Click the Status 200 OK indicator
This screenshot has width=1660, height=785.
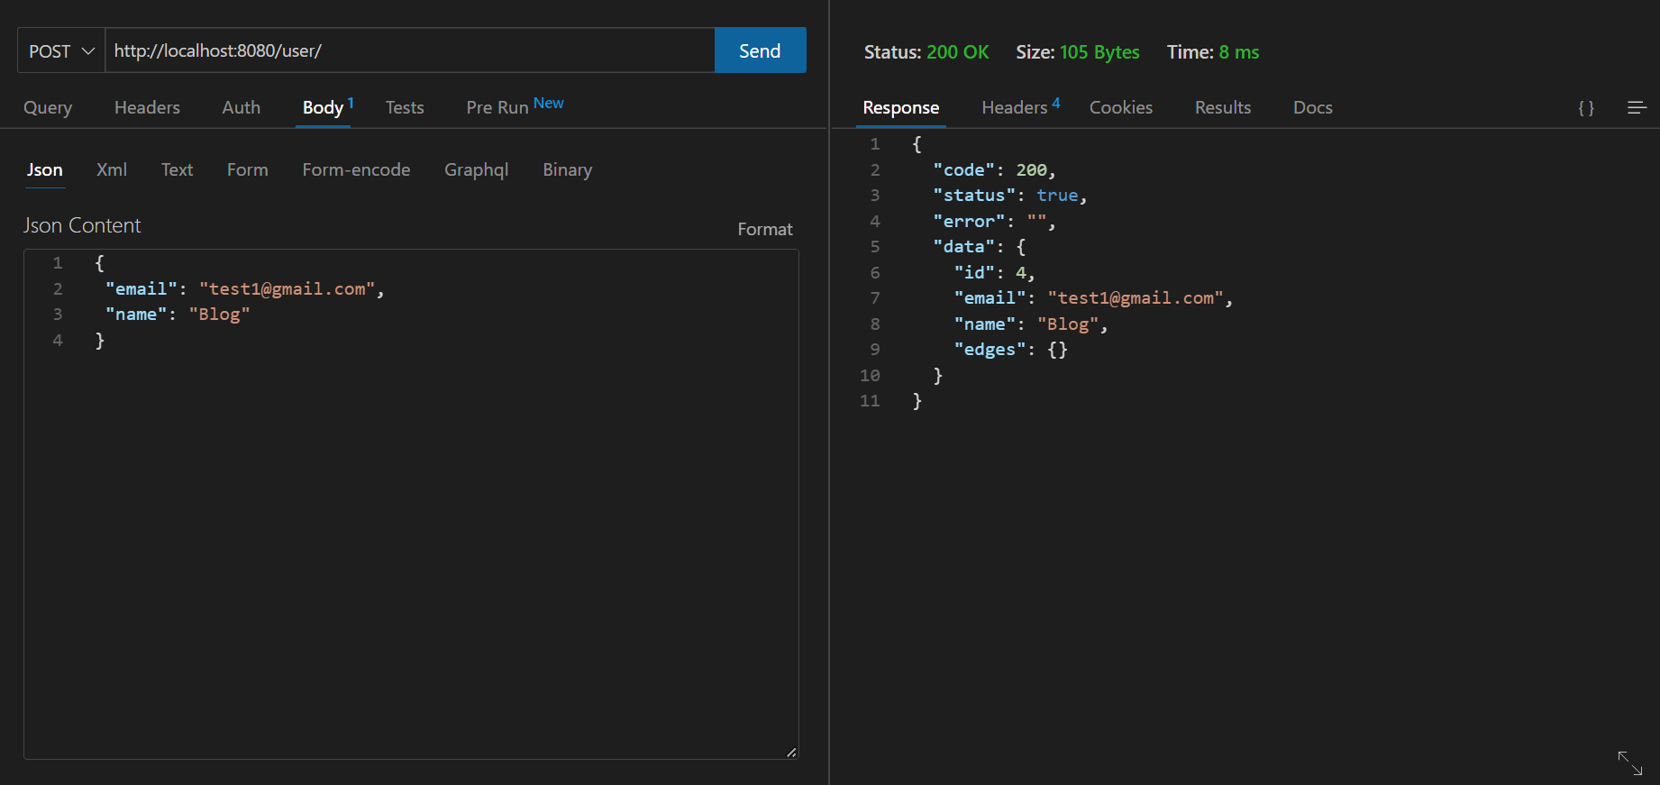pos(926,52)
